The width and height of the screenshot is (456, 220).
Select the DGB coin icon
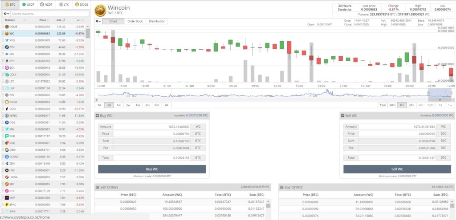(x=7, y=122)
